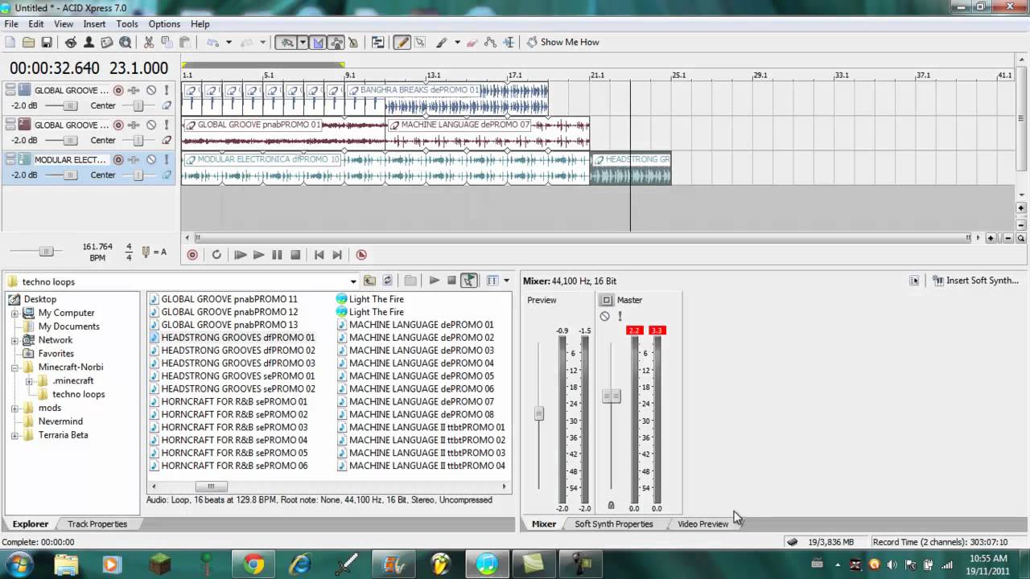Switch to the Video Preview tab

702,524
